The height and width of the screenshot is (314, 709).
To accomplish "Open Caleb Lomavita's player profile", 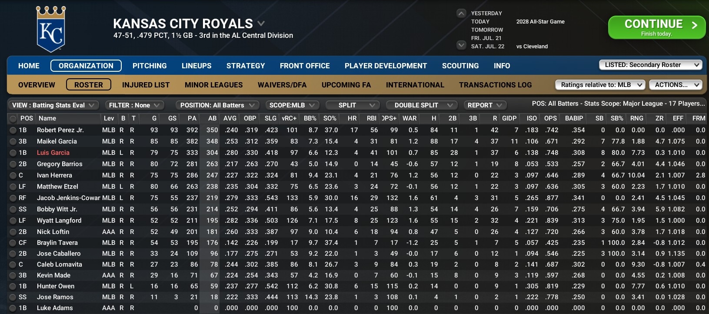I will pyautogui.click(x=59, y=264).
